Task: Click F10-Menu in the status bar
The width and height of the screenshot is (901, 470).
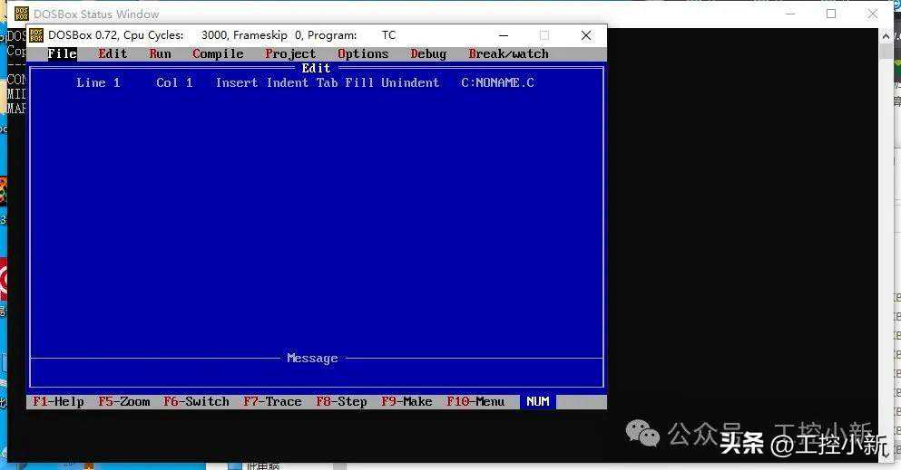Action: coord(475,402)
